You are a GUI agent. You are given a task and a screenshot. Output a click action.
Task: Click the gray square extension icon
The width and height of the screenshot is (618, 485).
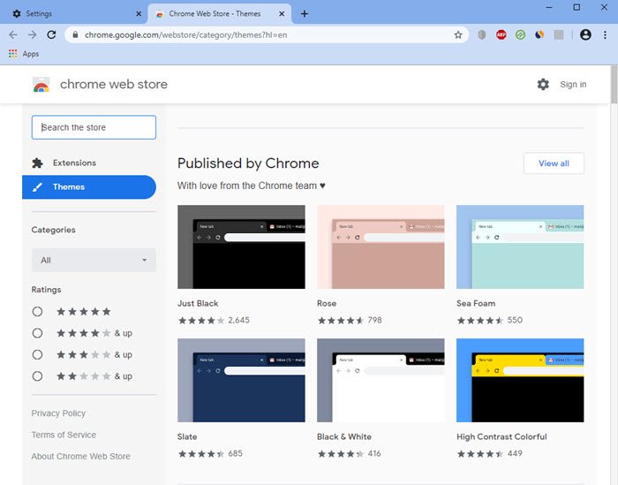[559, 34]
